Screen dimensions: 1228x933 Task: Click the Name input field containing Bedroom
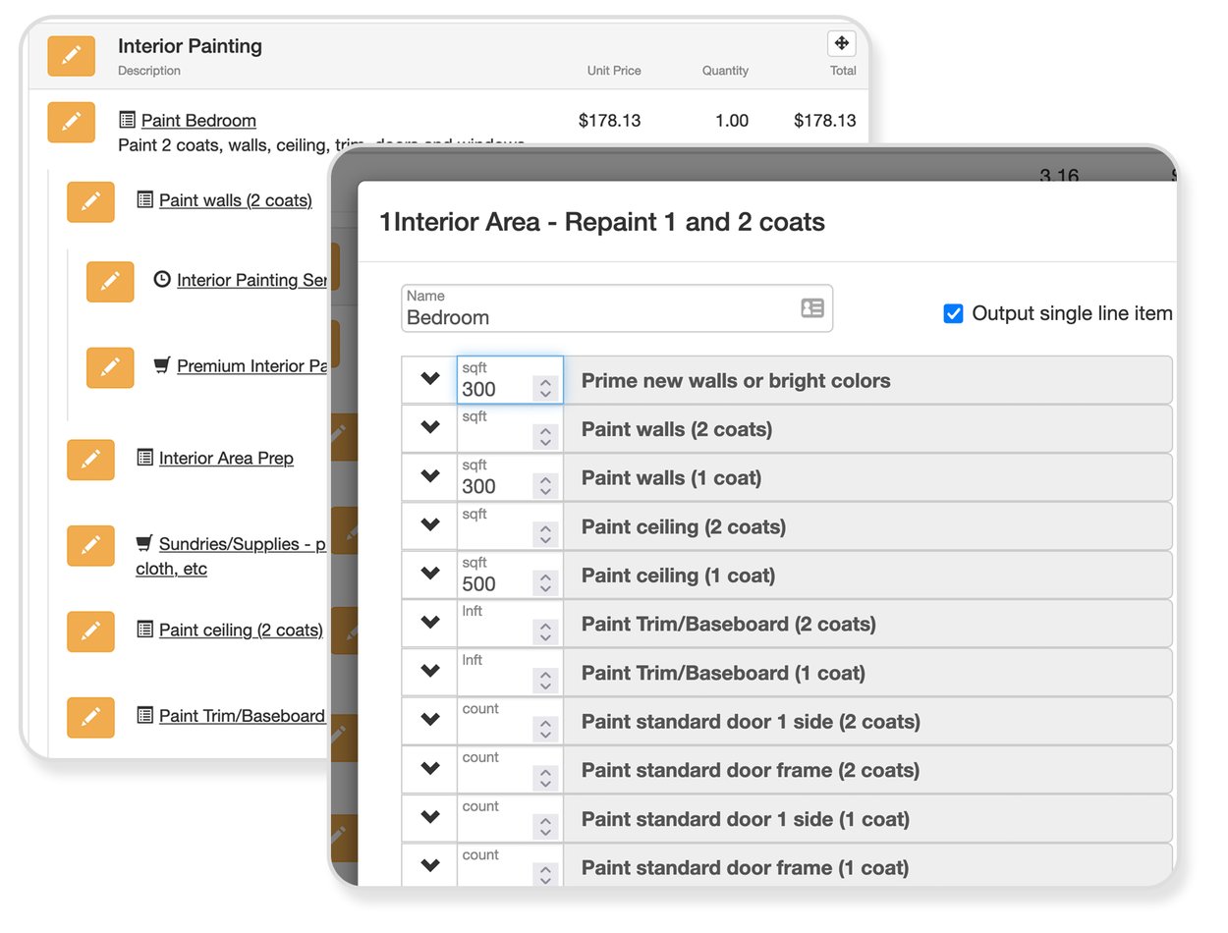pyautogui.click(x=599, y=317)
